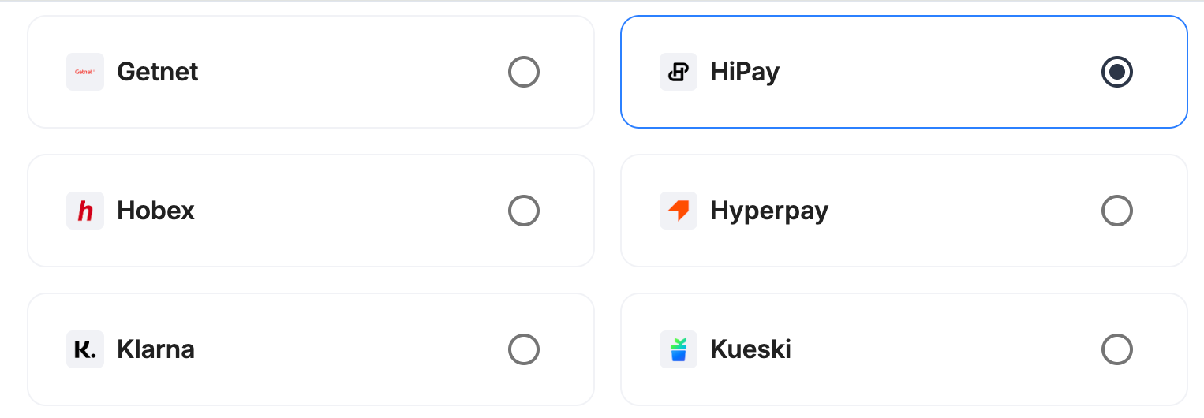Click the selected HiPay radio button
This screenshot has width=1204, height=418.
point(1117,72)
